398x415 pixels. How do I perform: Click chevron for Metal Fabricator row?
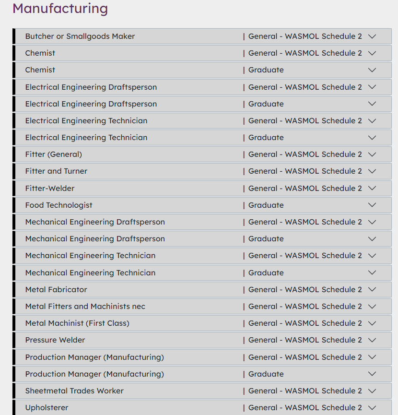pos(372,289)
